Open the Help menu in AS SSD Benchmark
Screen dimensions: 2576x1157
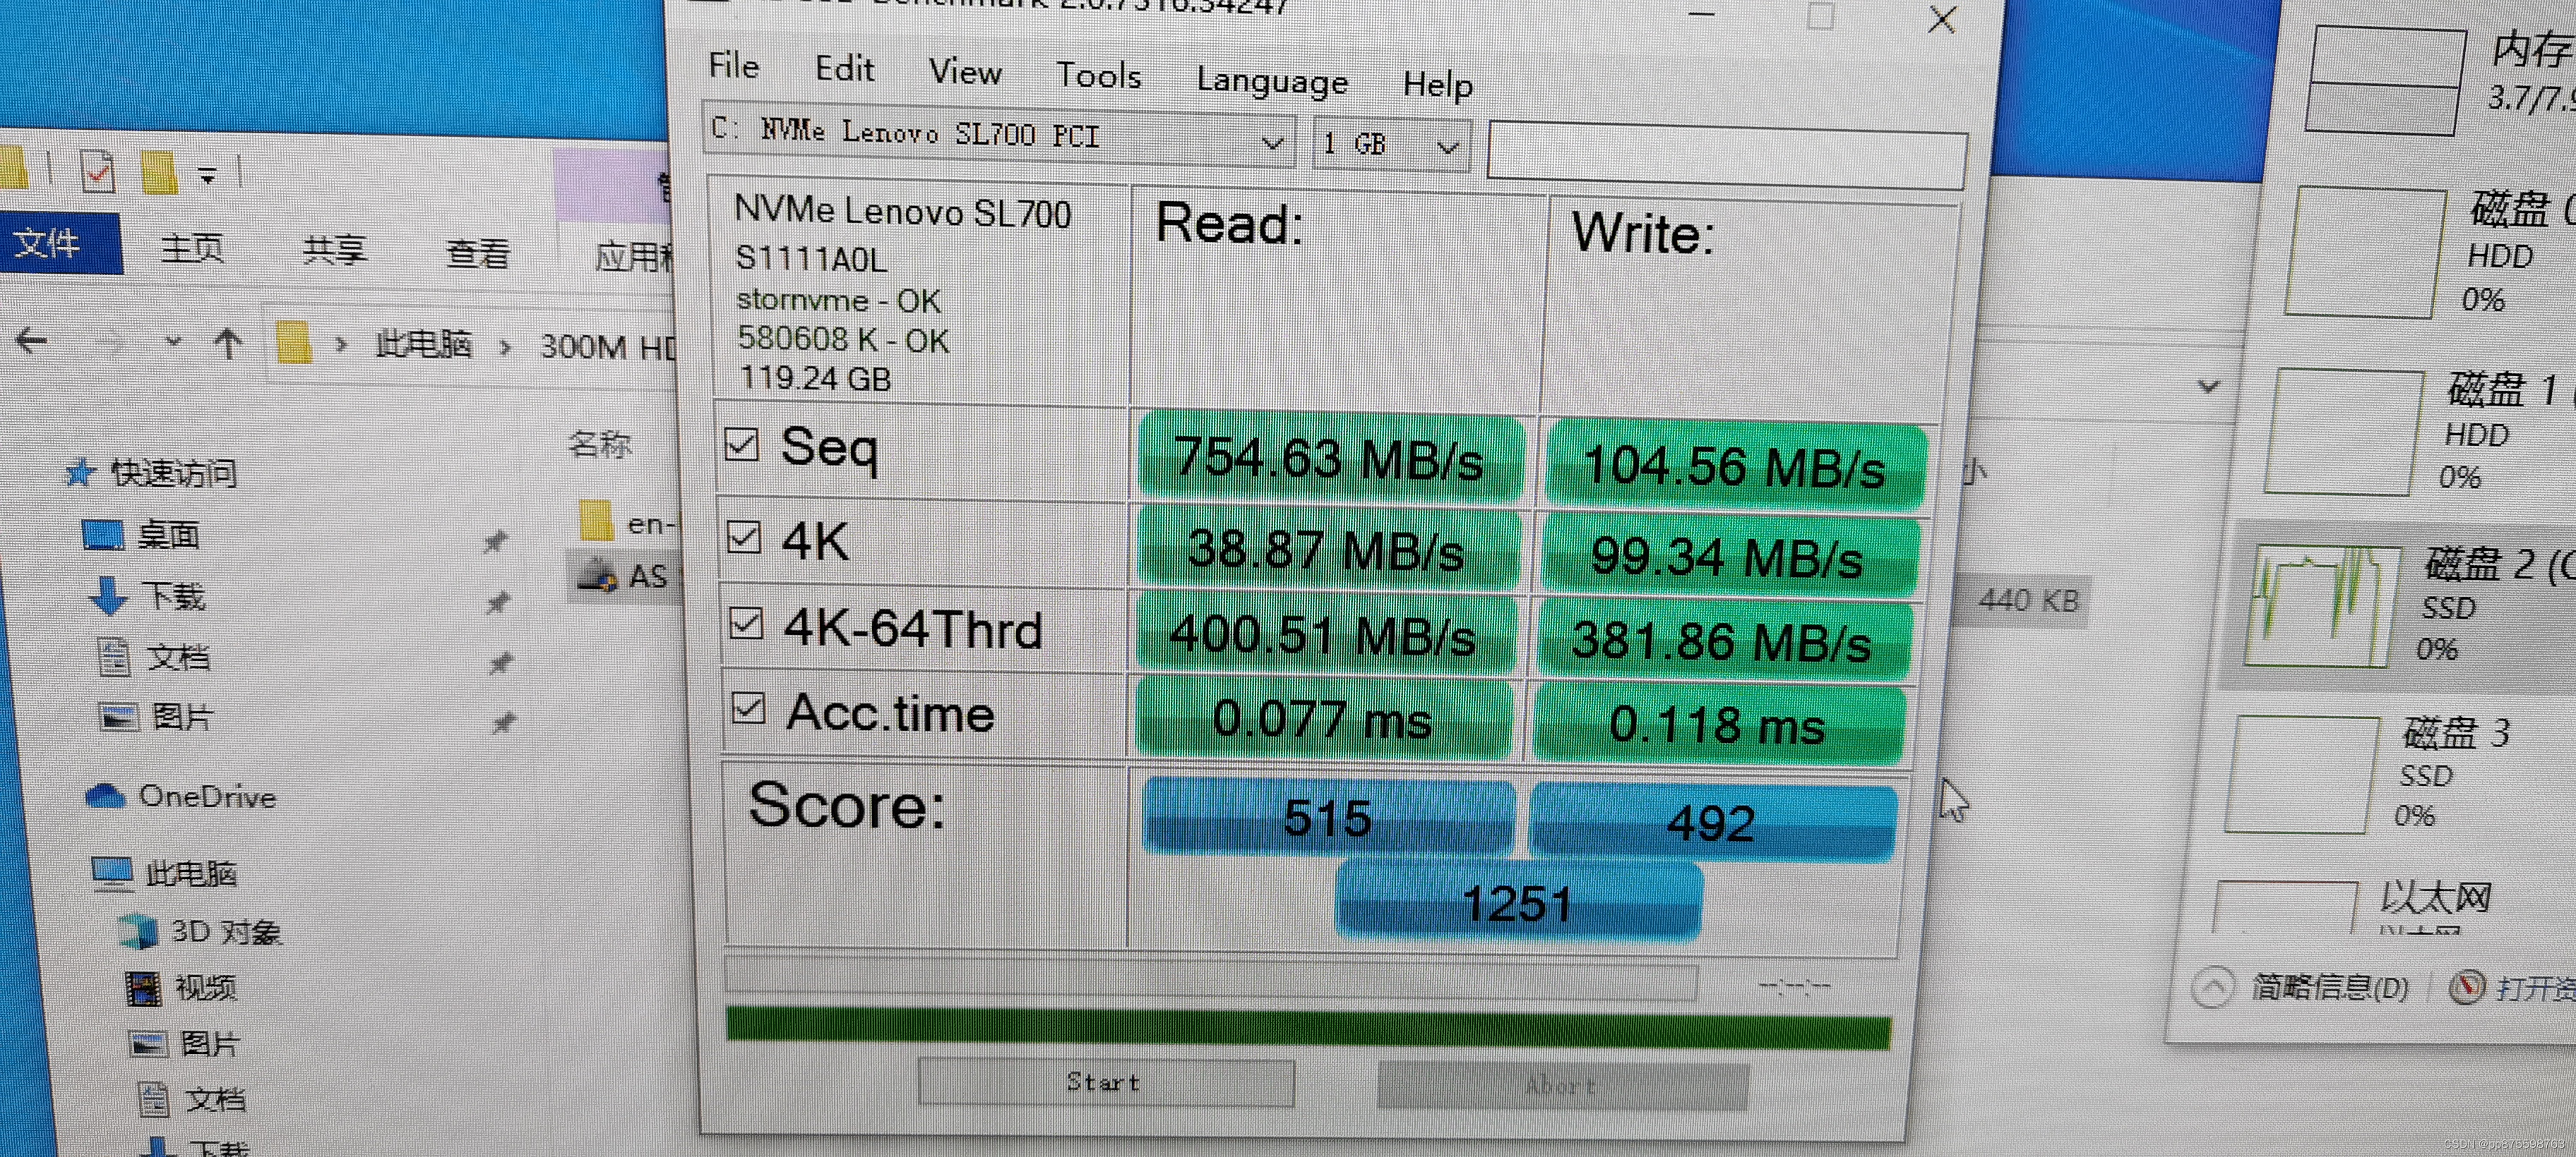click(x=1437, y=85)
